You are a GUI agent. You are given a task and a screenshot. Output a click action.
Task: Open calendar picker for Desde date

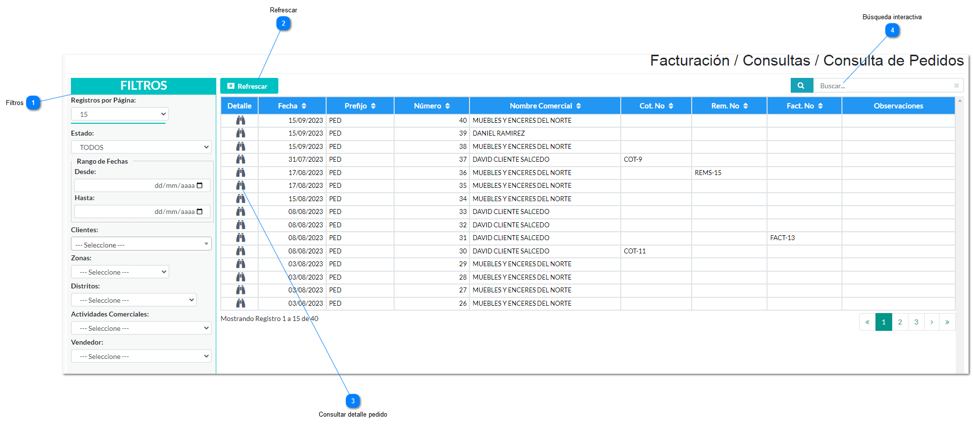(200, 185)
